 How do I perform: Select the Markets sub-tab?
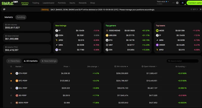9,17
